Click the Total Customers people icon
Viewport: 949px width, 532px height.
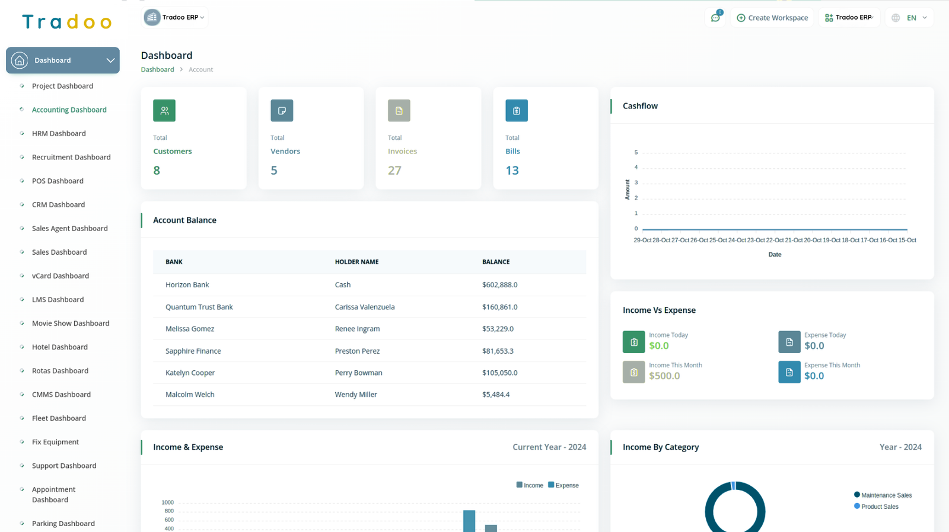tap(164, 111)
